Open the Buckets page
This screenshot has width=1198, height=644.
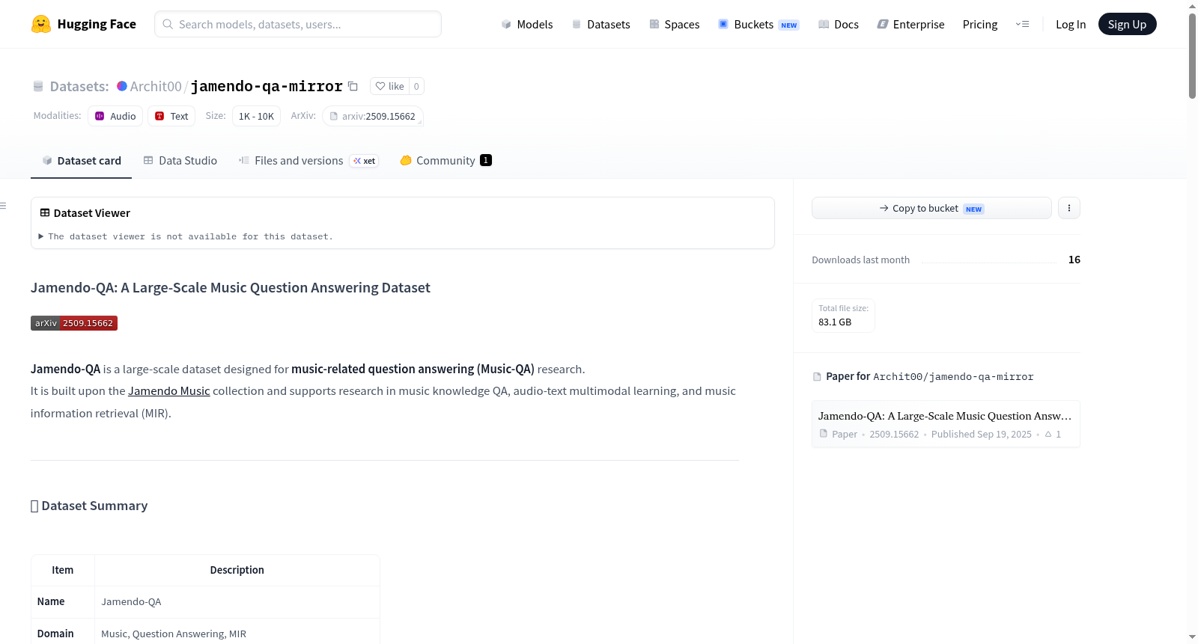pyautogui.click(x=758, y=24)
